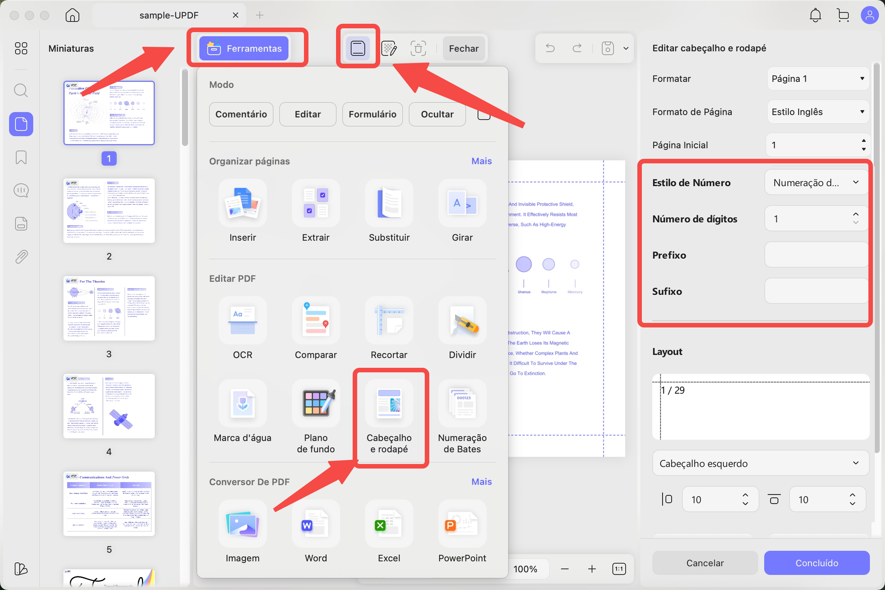885x590 pixels.
Task: Select the Formulário mode
Action: pos(372,114)
